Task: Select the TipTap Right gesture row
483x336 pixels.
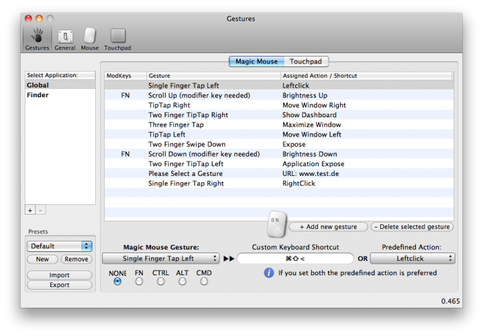Action: point(279,105)
